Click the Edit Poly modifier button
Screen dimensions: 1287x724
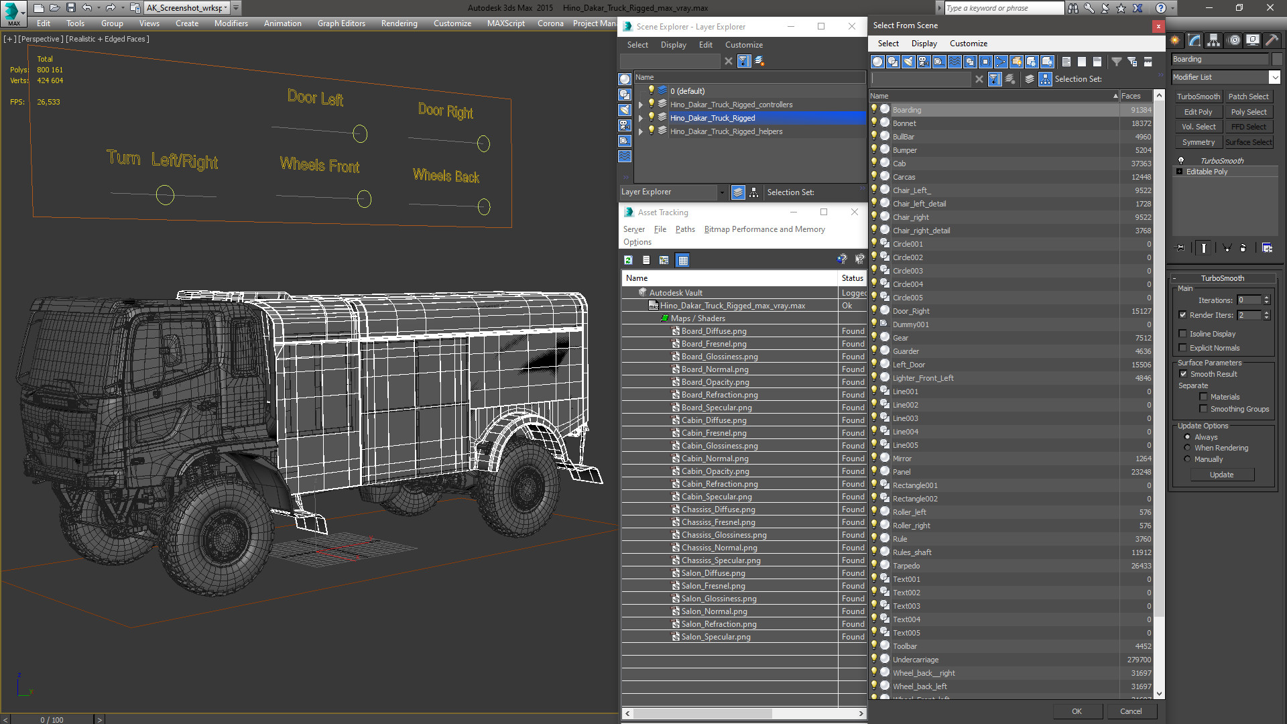pyautogui.click(x=1198, y=112)
